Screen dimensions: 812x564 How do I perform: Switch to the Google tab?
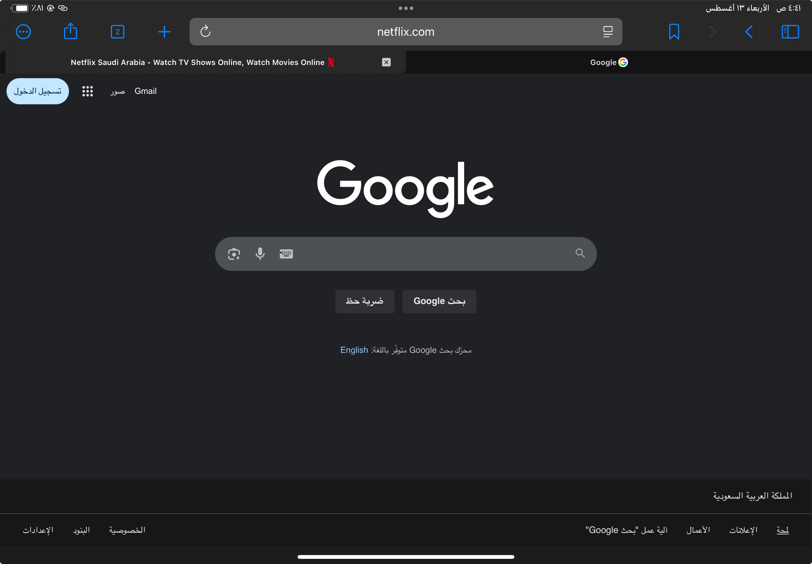[x=608, y=63]
